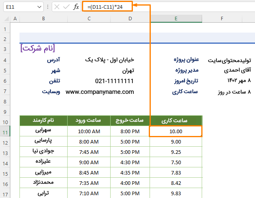Screen dimensions: 255x198
Task: Select row 11 header
Action: click(5, 131)
